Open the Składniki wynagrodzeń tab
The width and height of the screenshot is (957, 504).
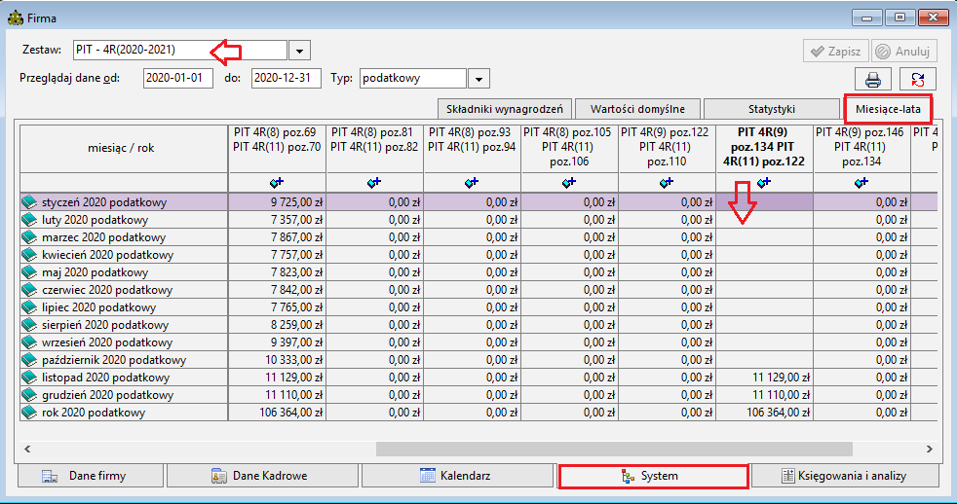(505, 110)
